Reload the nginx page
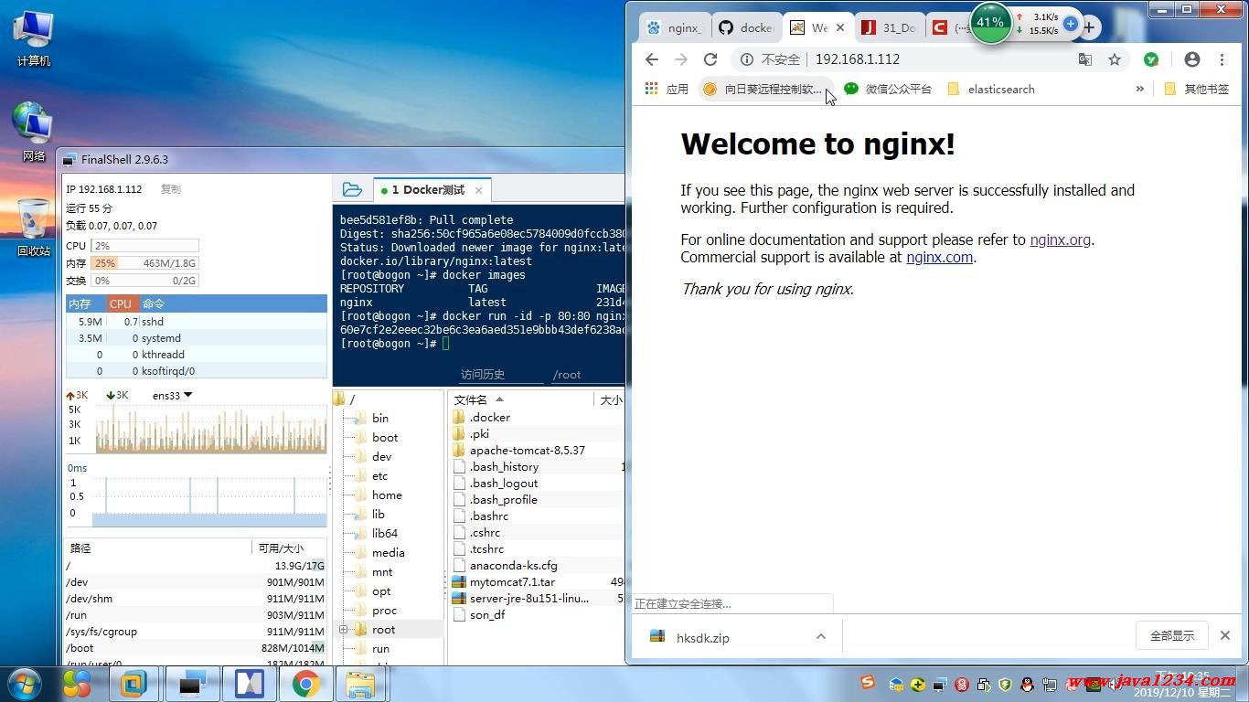 coord(710,59)
